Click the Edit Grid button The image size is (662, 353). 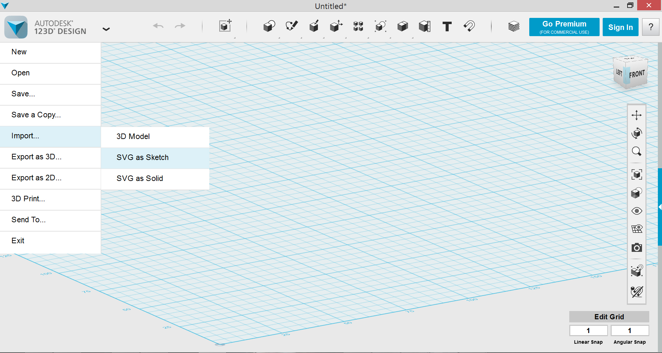click(x=609, y=317)
